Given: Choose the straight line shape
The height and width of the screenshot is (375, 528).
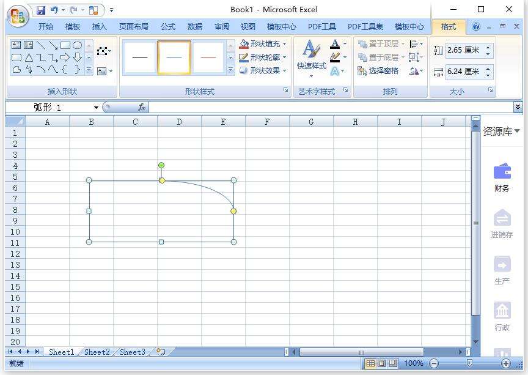Looking at the screenshot, I should [41, 45].
